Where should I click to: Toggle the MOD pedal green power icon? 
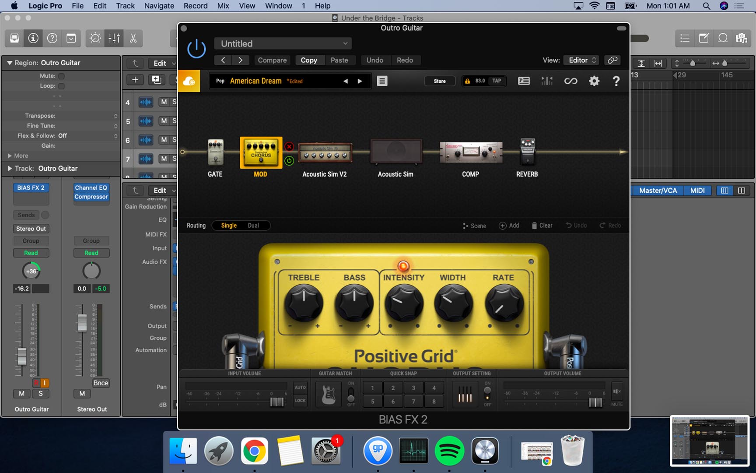pos(289,161)
